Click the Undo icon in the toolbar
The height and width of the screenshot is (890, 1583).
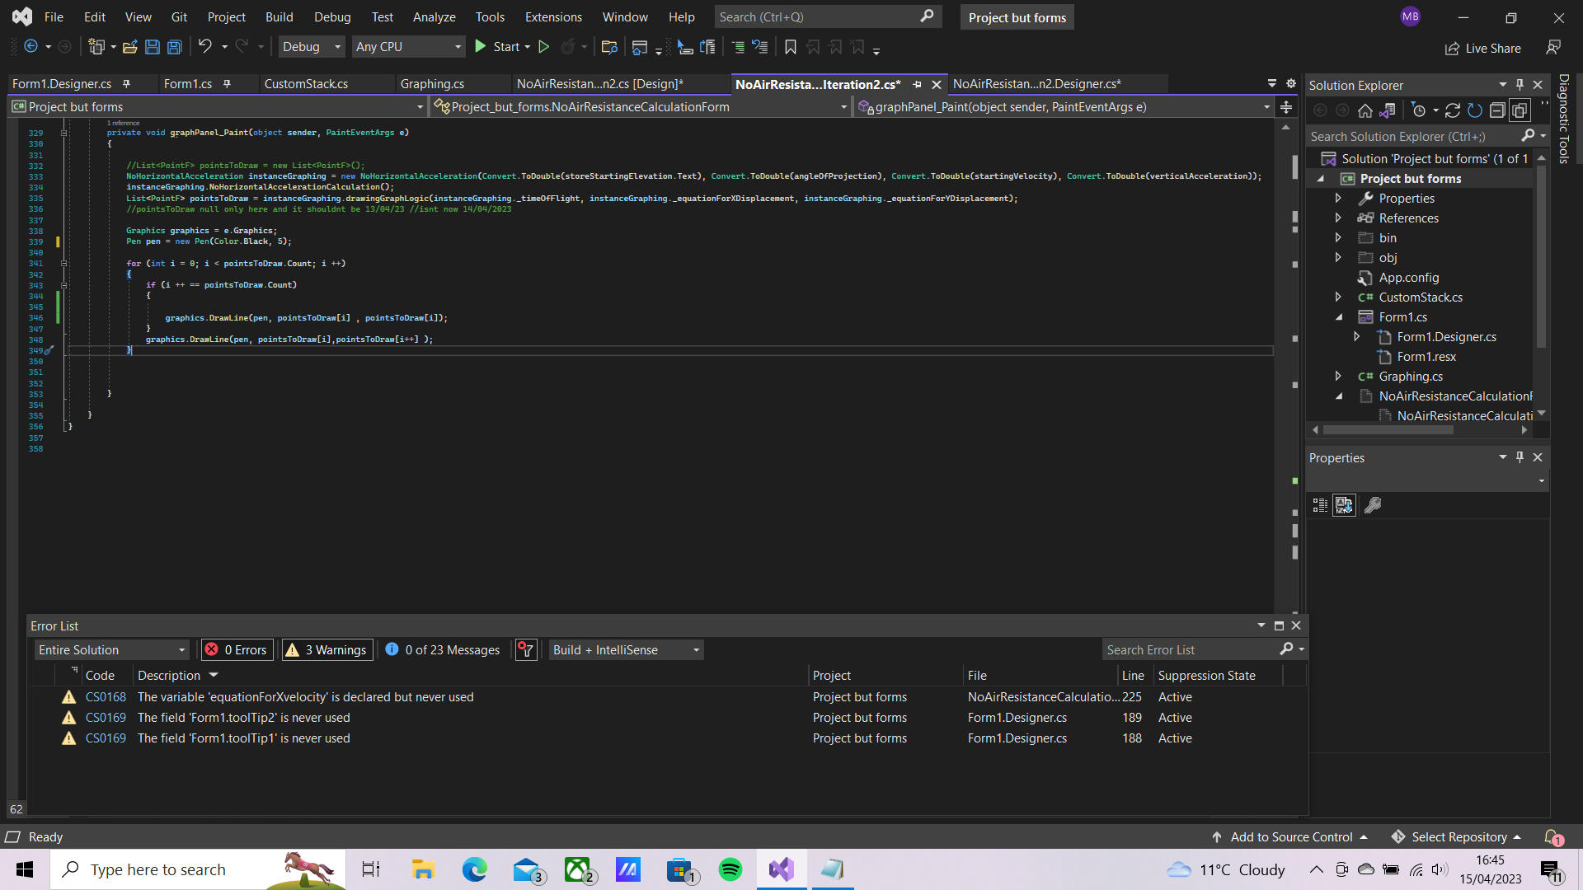point(205,47)
